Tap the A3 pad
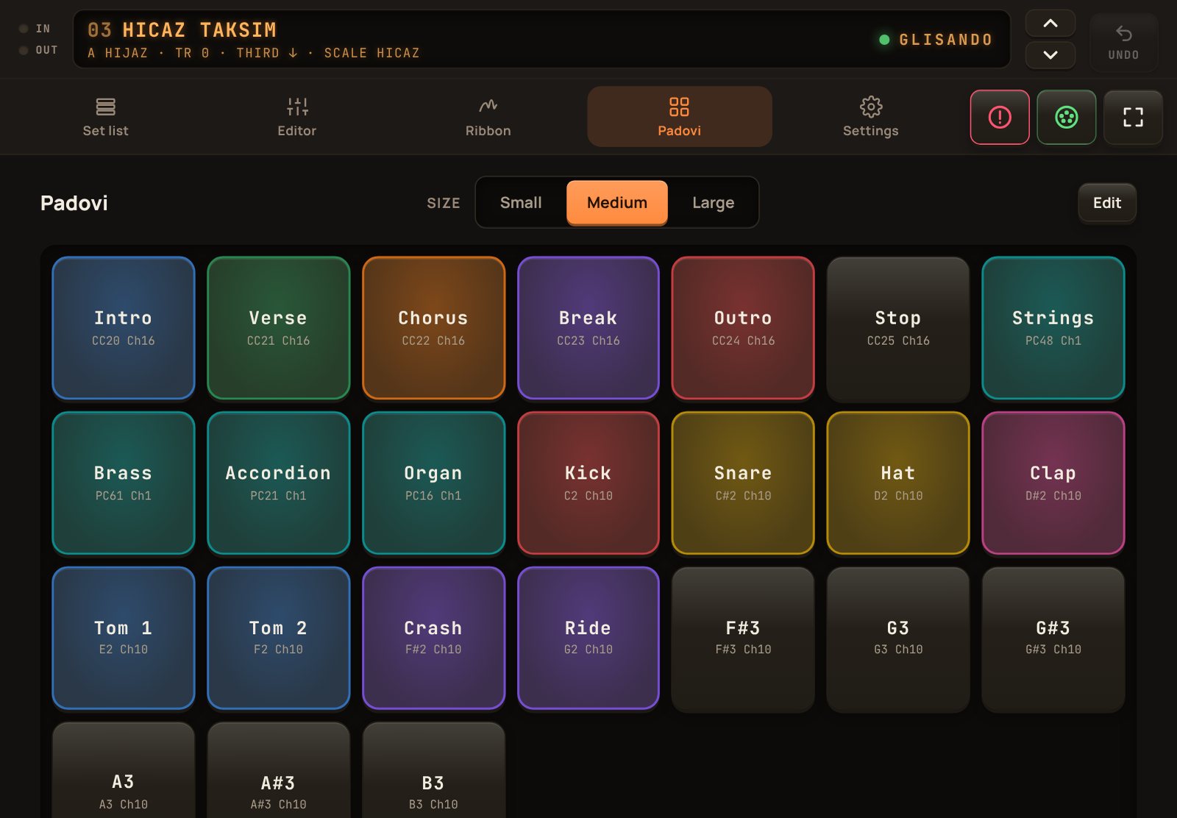The height and width of the screenshot is (818, 1177). pyautogui.click(x=124, y=770)
